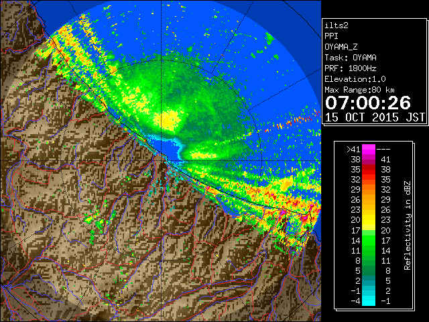The height and width of the screenshot is (322, 429).
Task: Pick the cyan swatch at the legend bottom
Action: (368, 301)
